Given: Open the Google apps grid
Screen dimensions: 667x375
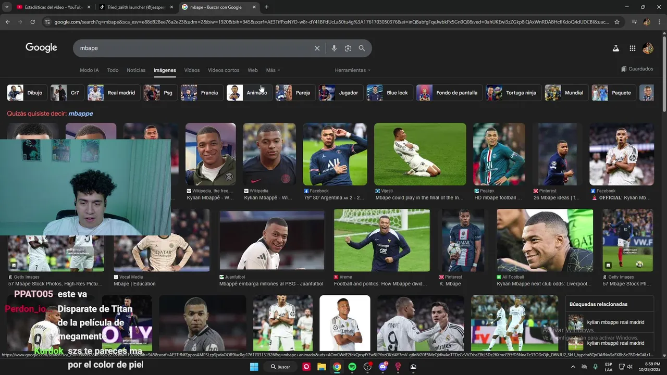Looking at the screenshot, I should (632, 48).
